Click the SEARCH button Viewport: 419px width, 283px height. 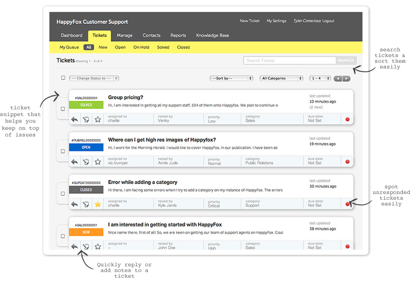[x=346, y=60]
